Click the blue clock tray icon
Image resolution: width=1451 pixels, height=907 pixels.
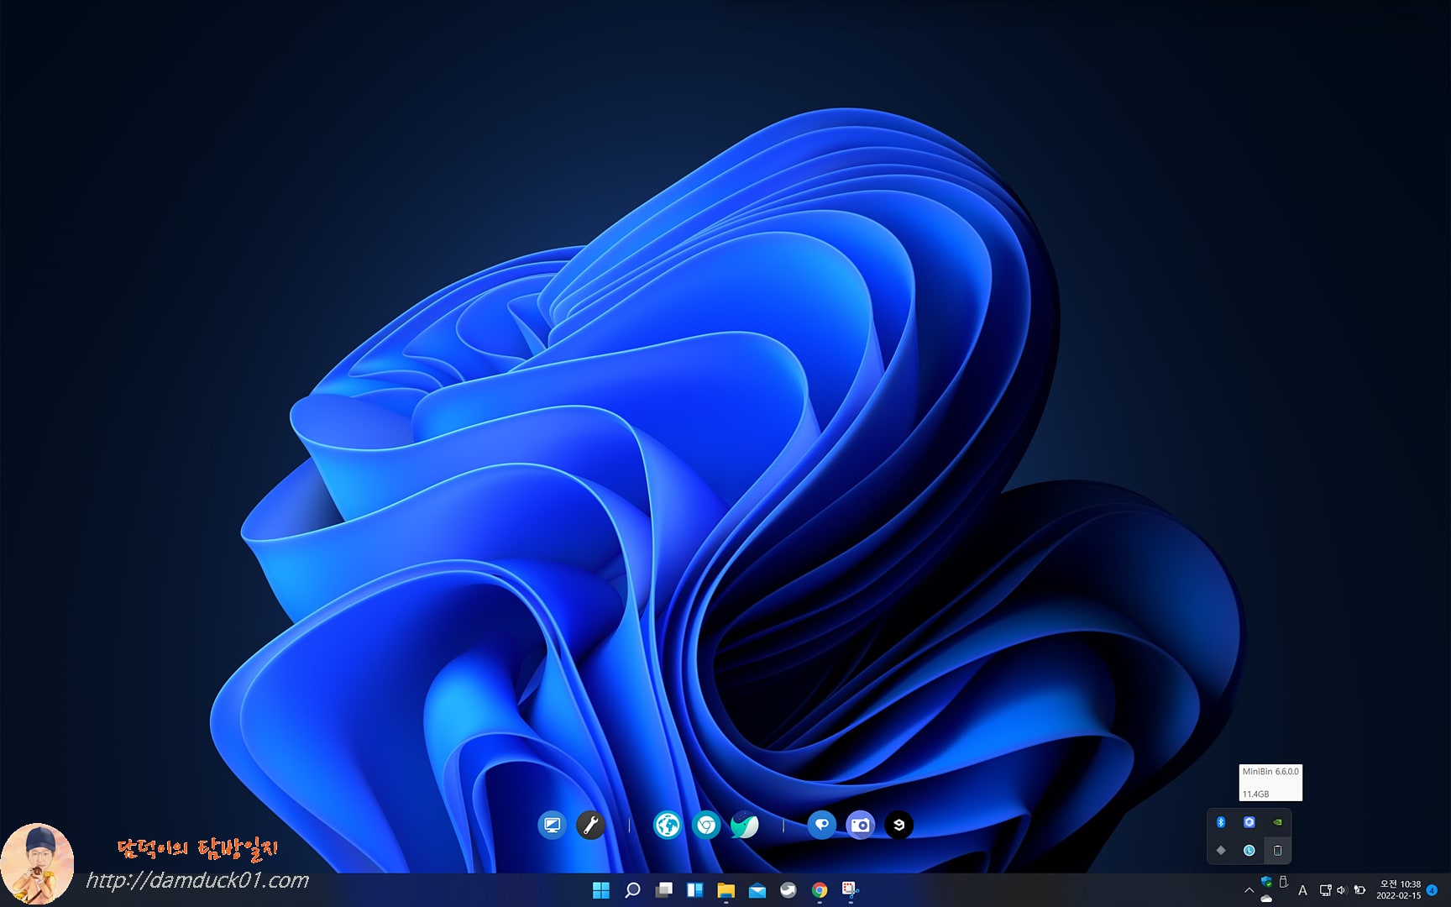(1249, 851)
